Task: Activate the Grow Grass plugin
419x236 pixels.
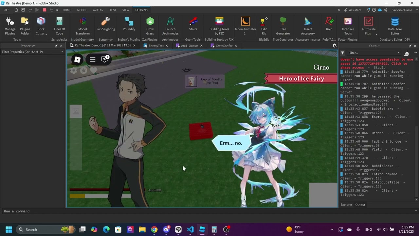Action: (150, 26)
